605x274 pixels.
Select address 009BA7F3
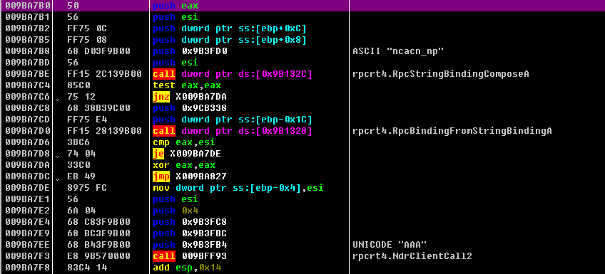27,256
